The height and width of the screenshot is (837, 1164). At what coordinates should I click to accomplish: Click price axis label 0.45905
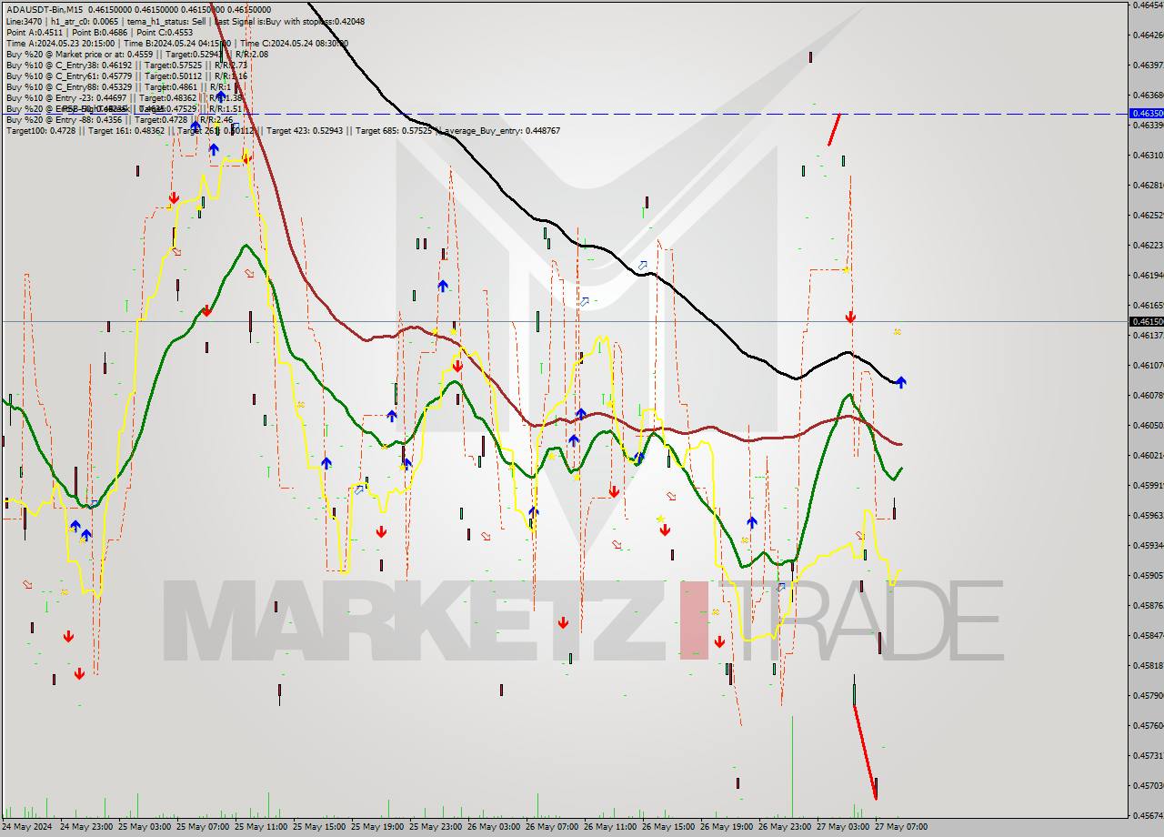[x=1147, y=575]
